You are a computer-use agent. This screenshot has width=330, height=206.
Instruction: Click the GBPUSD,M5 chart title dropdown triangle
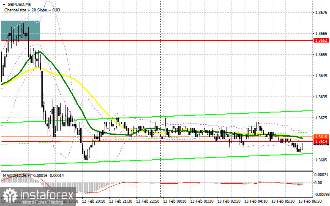pos(4,5)
